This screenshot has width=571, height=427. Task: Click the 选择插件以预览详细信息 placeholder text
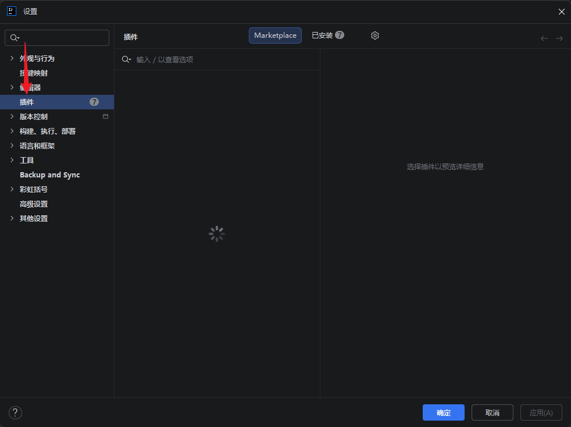coord(445,166)
